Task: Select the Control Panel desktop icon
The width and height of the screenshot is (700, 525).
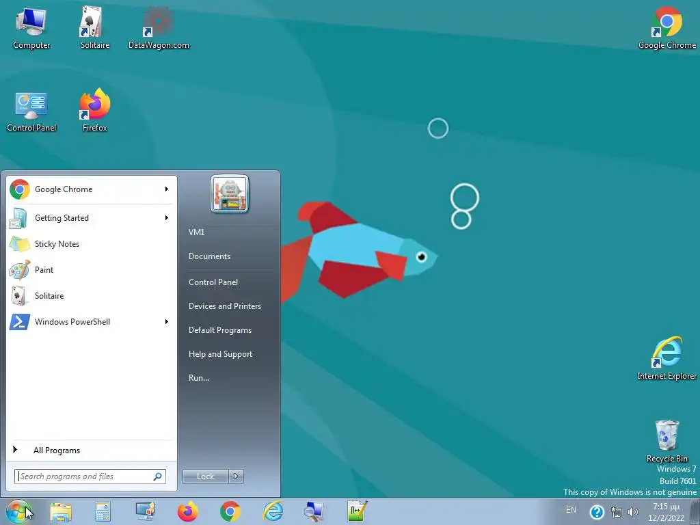Action: point(31,111)
